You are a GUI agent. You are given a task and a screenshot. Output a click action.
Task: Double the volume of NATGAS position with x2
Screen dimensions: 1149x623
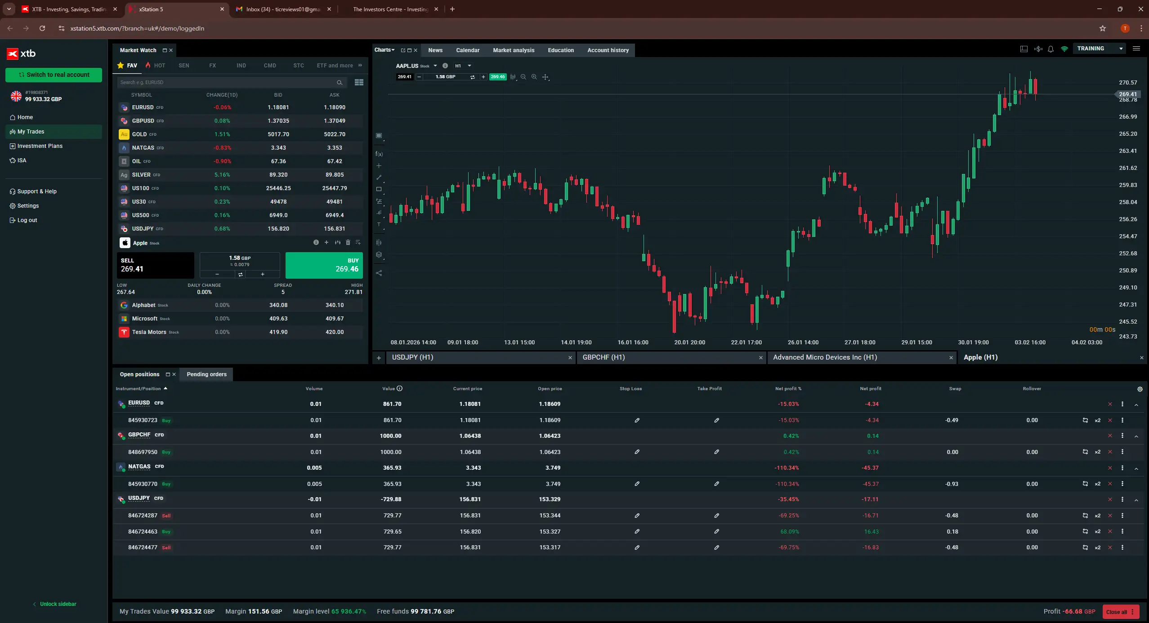pyautogui.click(x=1097, y=484)
